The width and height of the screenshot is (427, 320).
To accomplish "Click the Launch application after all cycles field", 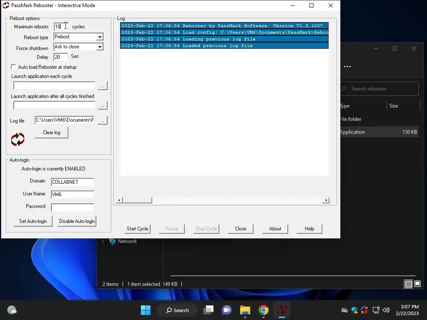I will (x=54, y=105).
